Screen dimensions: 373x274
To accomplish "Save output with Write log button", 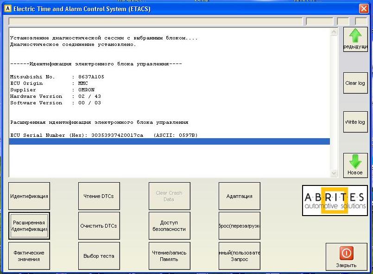I will coord(355,122).
